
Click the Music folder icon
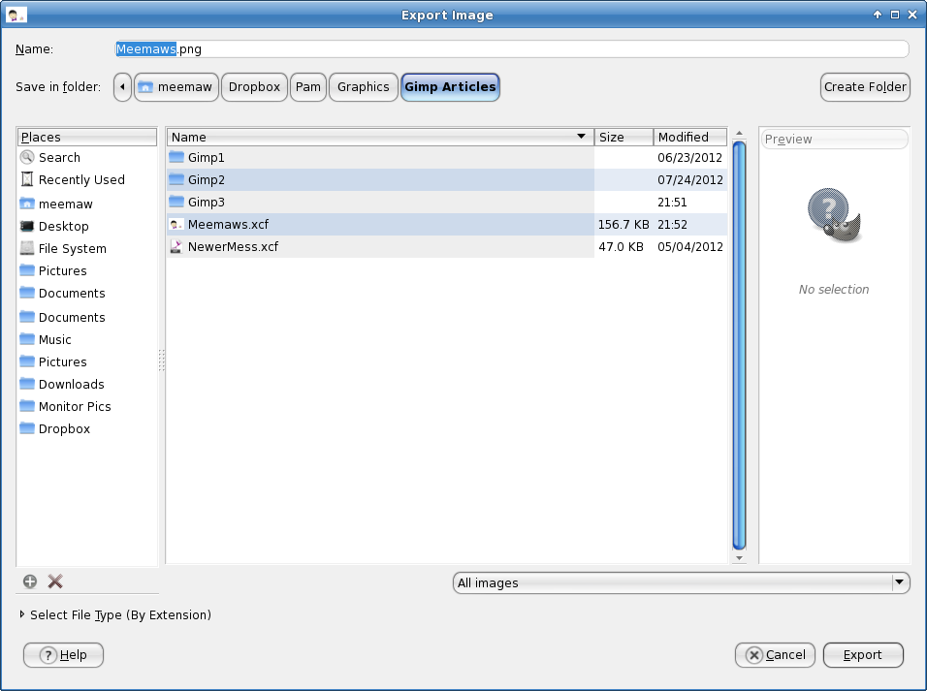(27, 339)
